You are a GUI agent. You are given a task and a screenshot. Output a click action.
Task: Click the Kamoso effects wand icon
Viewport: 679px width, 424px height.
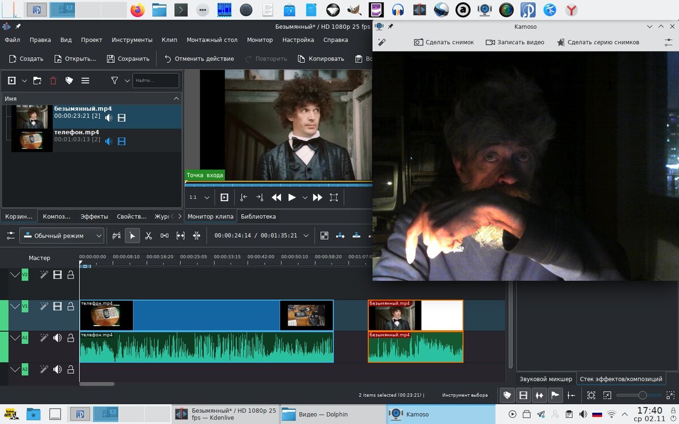[x=383, y=42]
